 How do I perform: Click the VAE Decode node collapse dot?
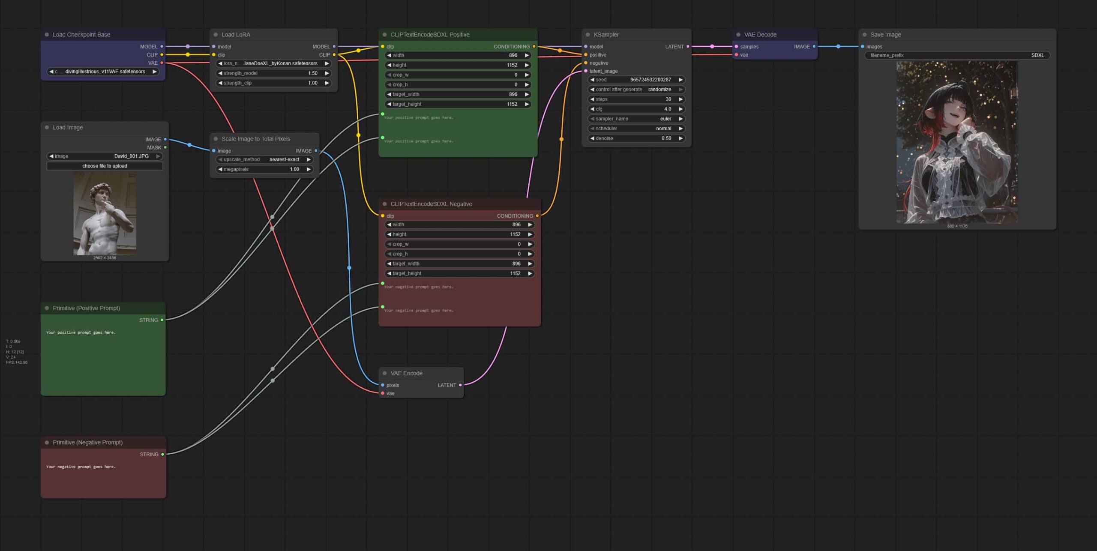(x=738, y=35)
